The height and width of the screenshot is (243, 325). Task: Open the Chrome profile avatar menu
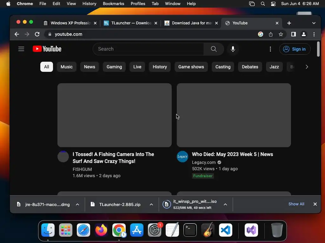[304, 34]
